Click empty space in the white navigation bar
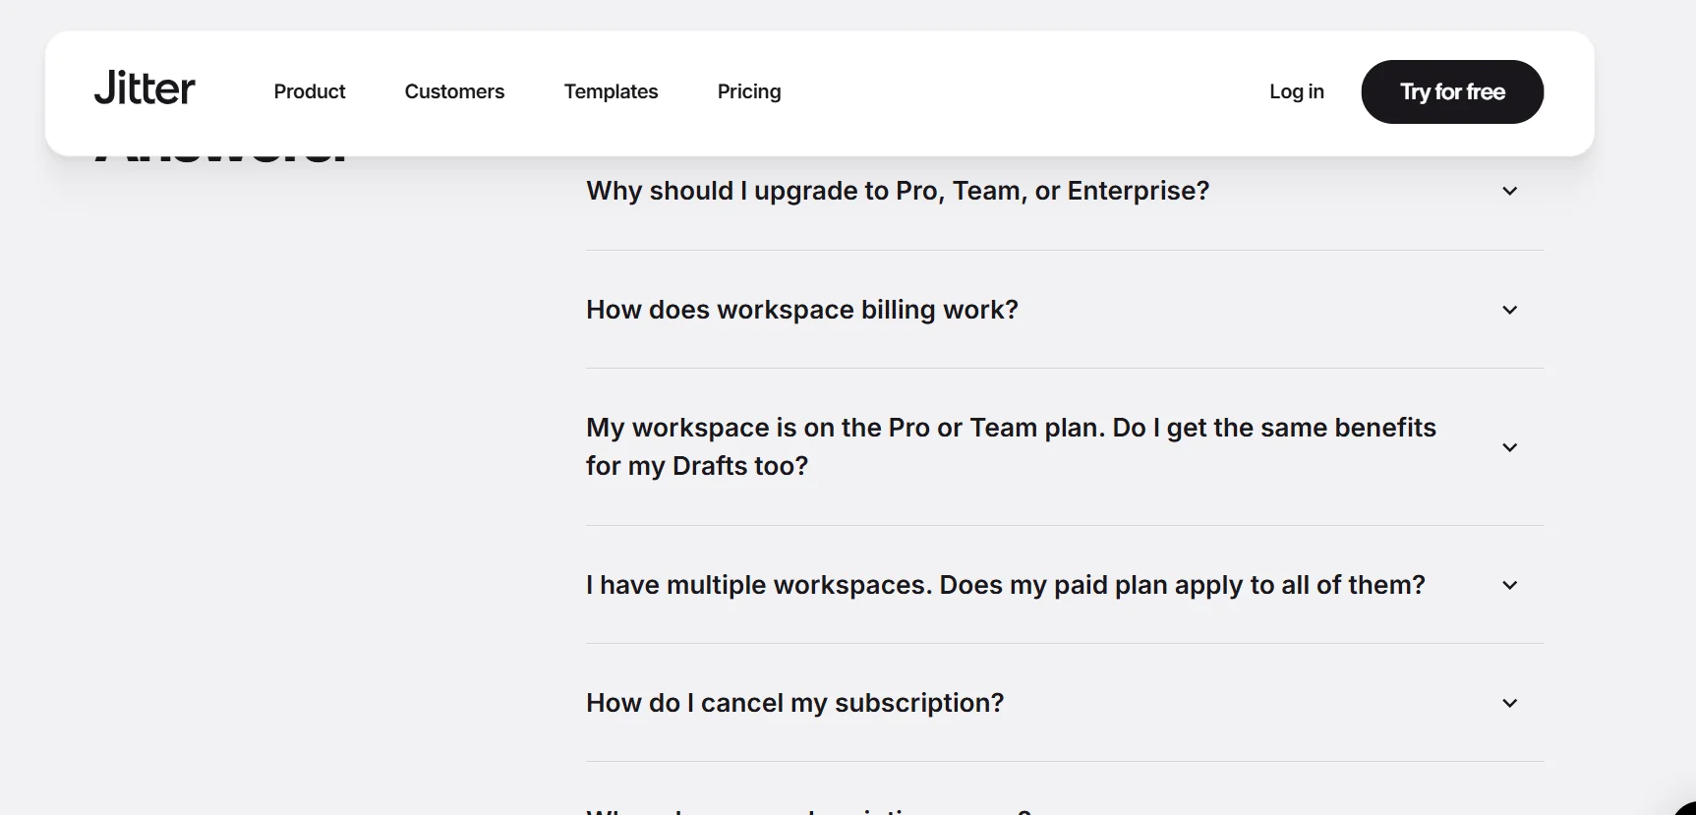The height and width of the screenshot is (815, 1696). 1023,91
